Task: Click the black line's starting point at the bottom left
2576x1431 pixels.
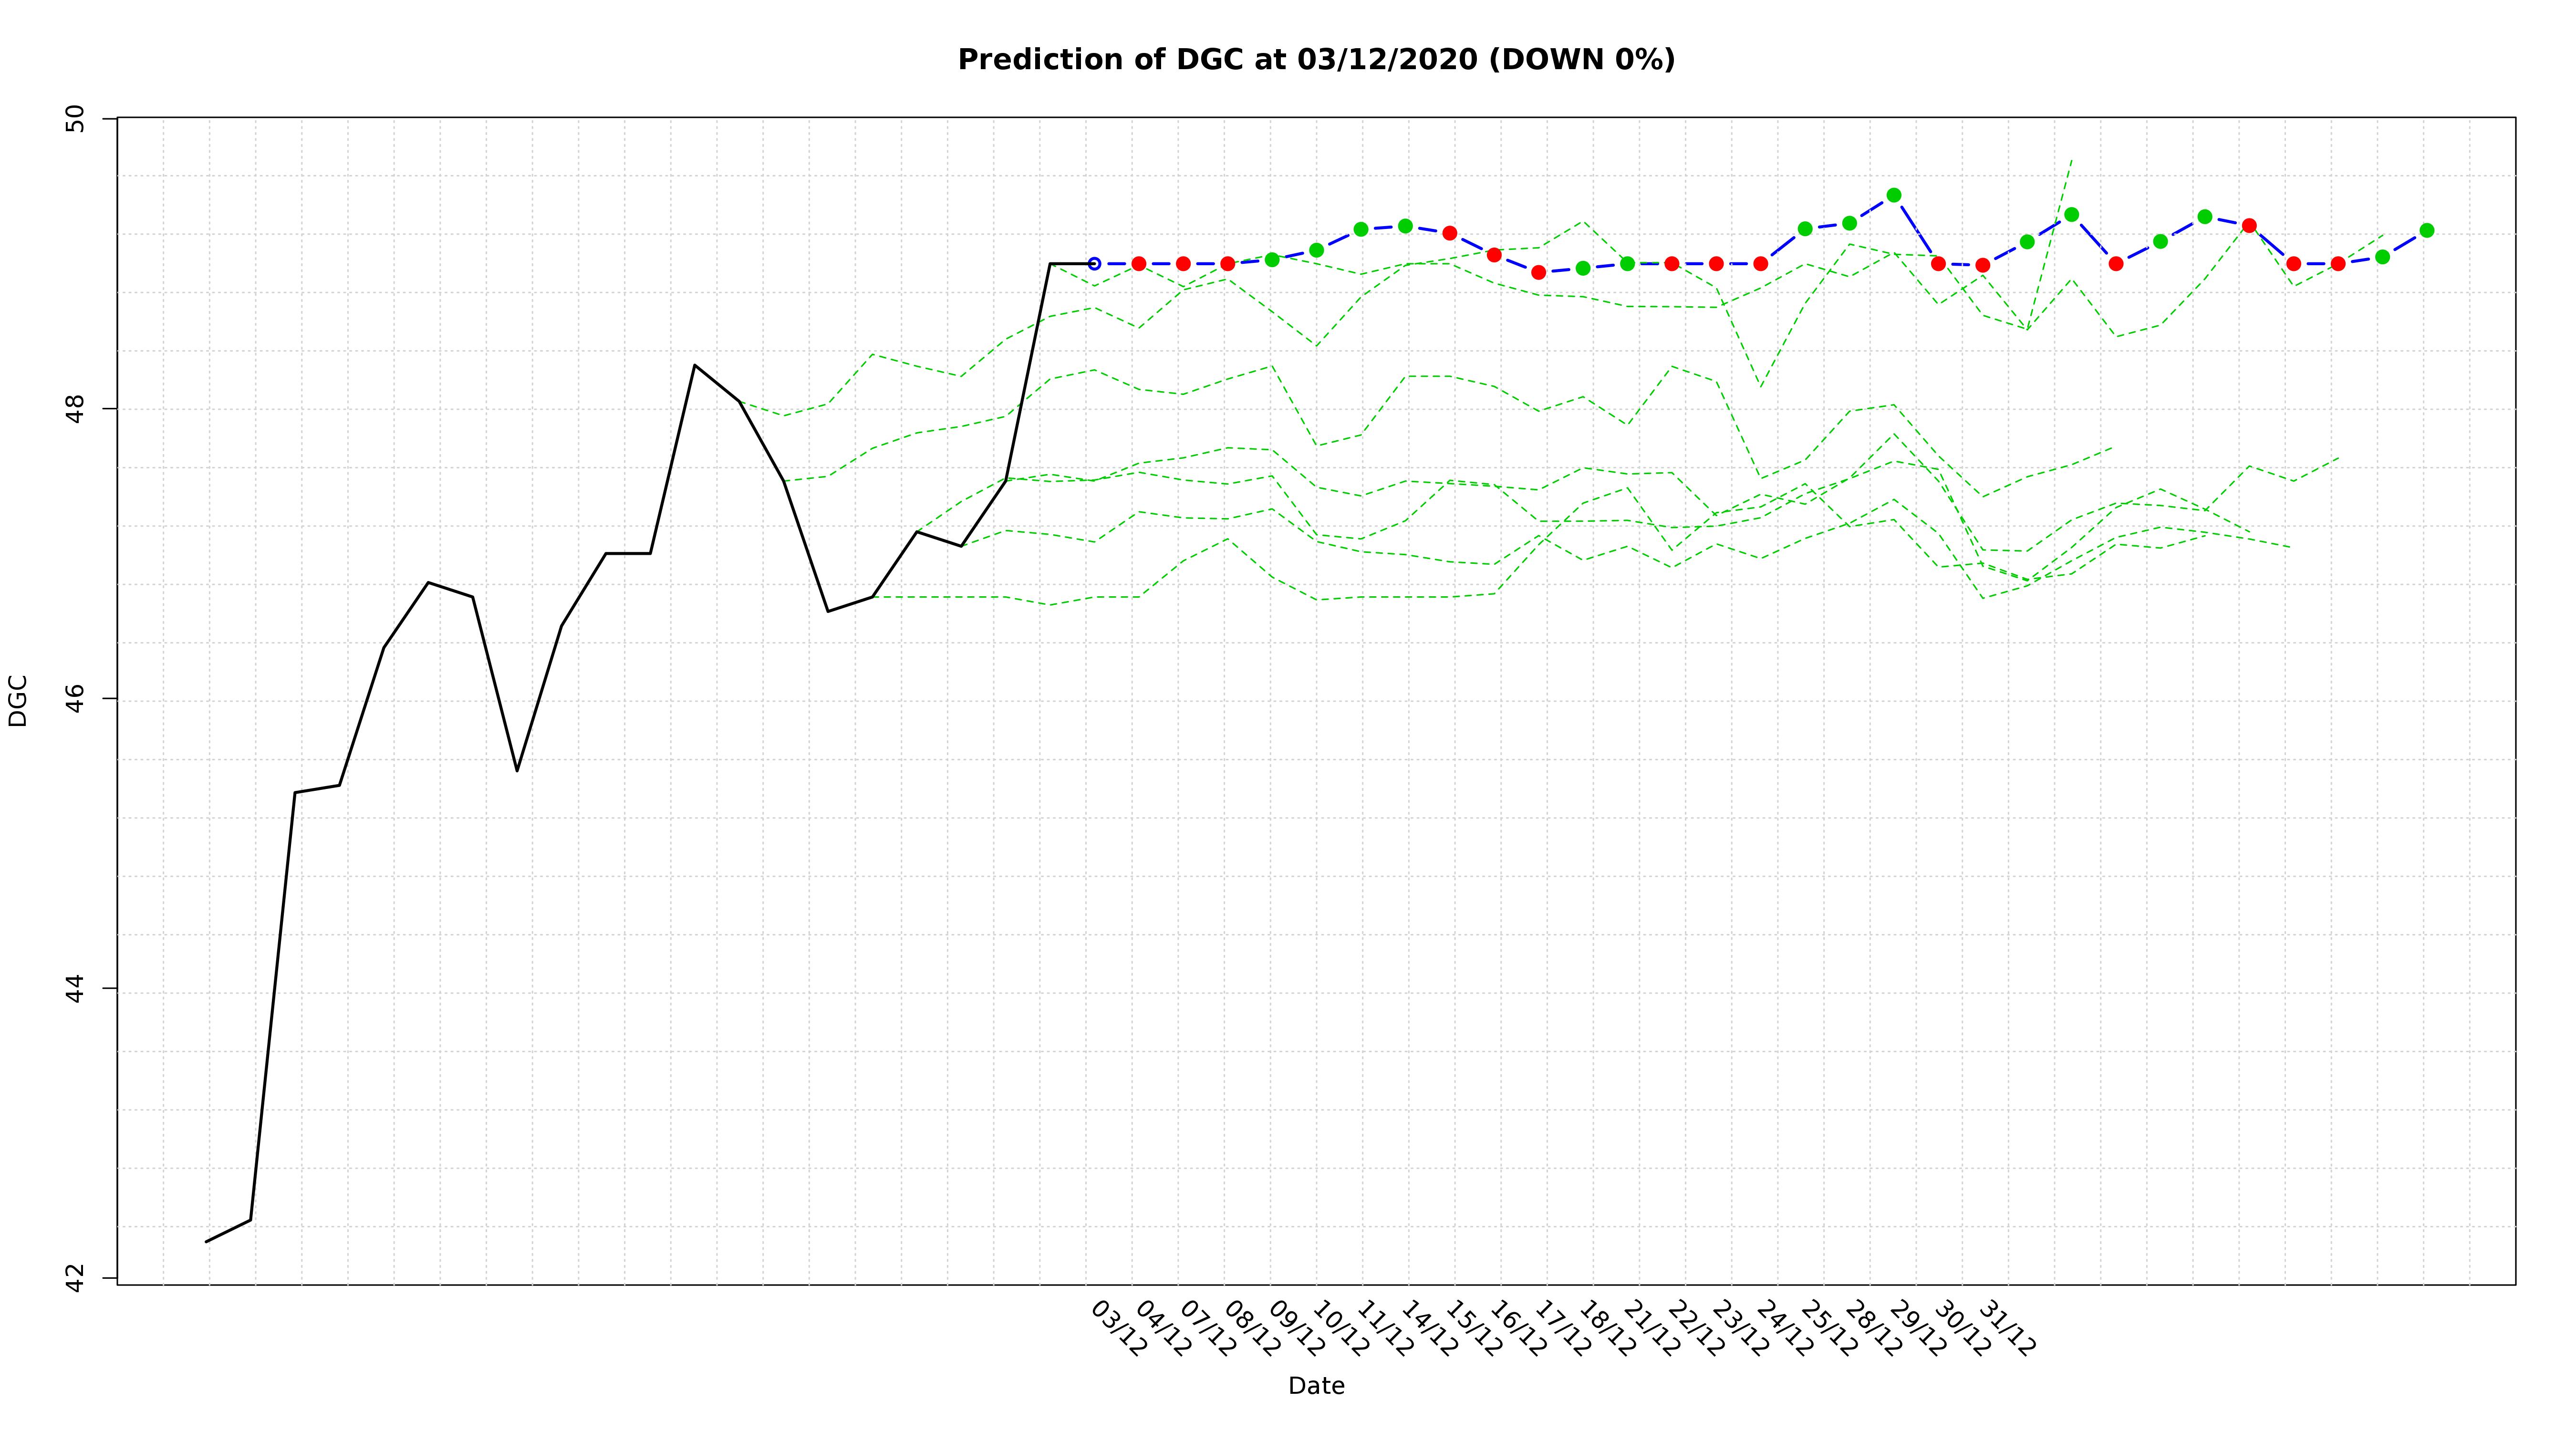Action: (x=207, y=1242)
